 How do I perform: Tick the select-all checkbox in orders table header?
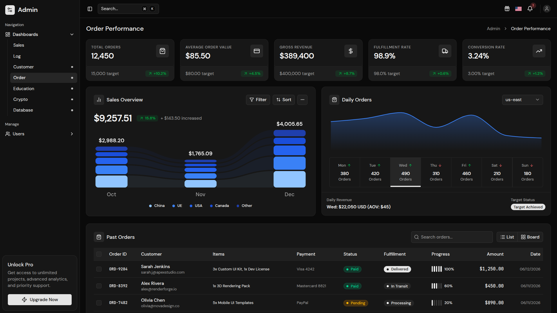click(x=99, y=254)
